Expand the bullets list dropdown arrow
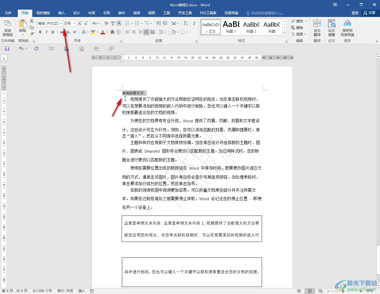This screenshot has width=380, height=294. [132, 23]
